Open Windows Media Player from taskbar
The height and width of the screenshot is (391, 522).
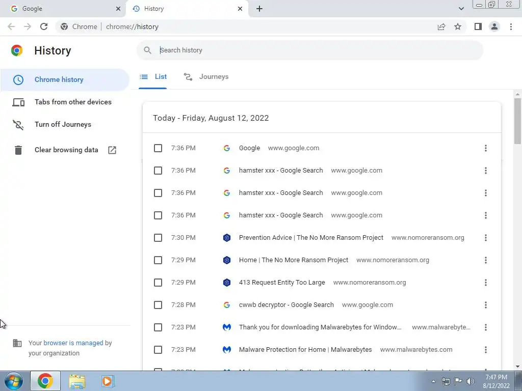(107, 381)
